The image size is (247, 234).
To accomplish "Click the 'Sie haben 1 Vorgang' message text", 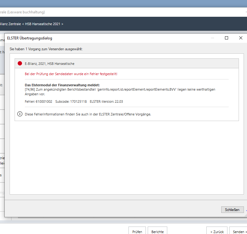I will pyautogui.click(x=46, y=49).
